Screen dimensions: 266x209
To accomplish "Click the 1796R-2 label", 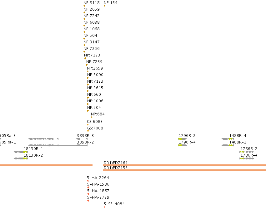I will [x=187, y=136].
